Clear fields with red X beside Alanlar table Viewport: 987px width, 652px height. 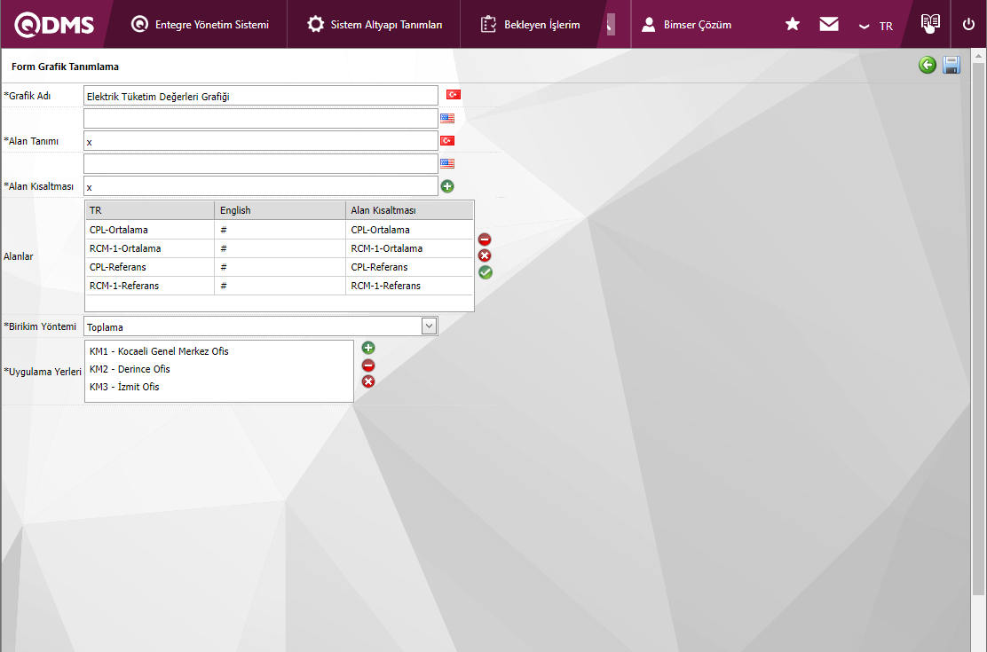(485, 255)
